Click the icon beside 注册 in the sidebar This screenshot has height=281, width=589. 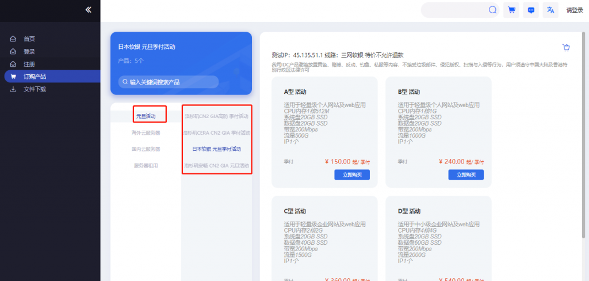[x=13, y=64]
